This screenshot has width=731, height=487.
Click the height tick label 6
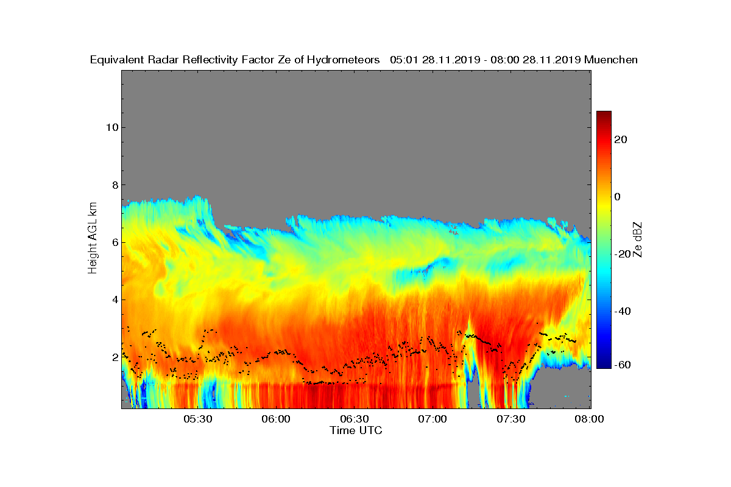(x=114, y=242)
